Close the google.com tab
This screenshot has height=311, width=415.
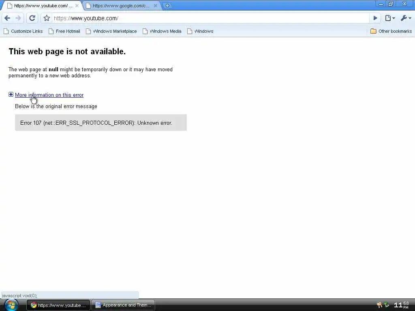156,6
